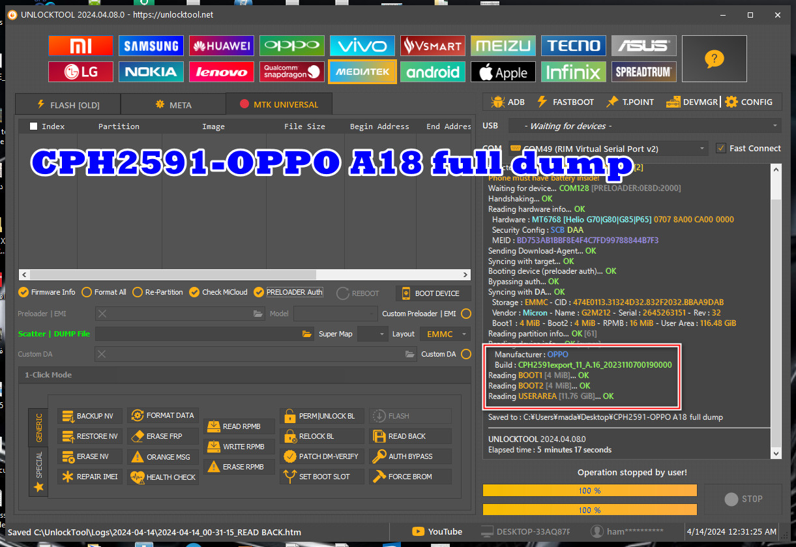Screen dimensions: 796x547
Task: Open the ADB tools menu
Action: pyautogui.click(x=508, y=102)
